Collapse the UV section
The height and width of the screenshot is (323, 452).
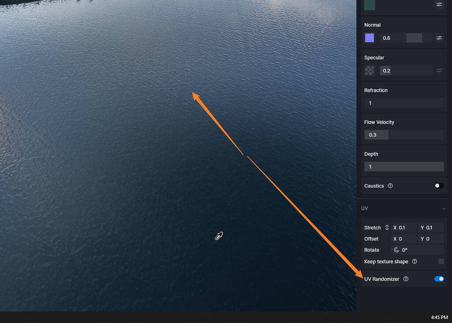tap(444, 208)
